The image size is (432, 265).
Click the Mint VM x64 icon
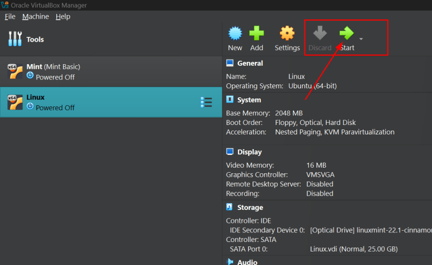coord(15,71)
